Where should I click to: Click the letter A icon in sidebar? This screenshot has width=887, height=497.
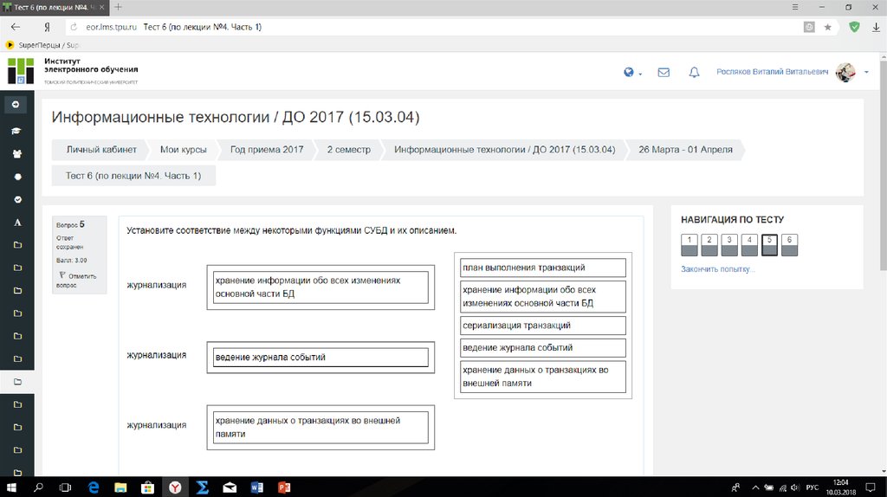pos(17,223)
